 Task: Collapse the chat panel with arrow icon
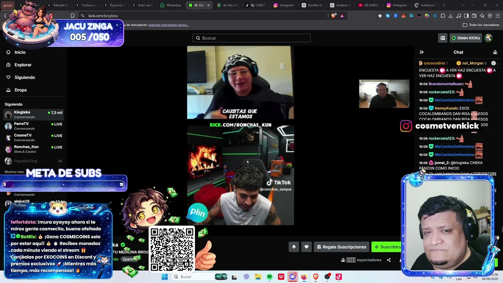coord(422,52)
